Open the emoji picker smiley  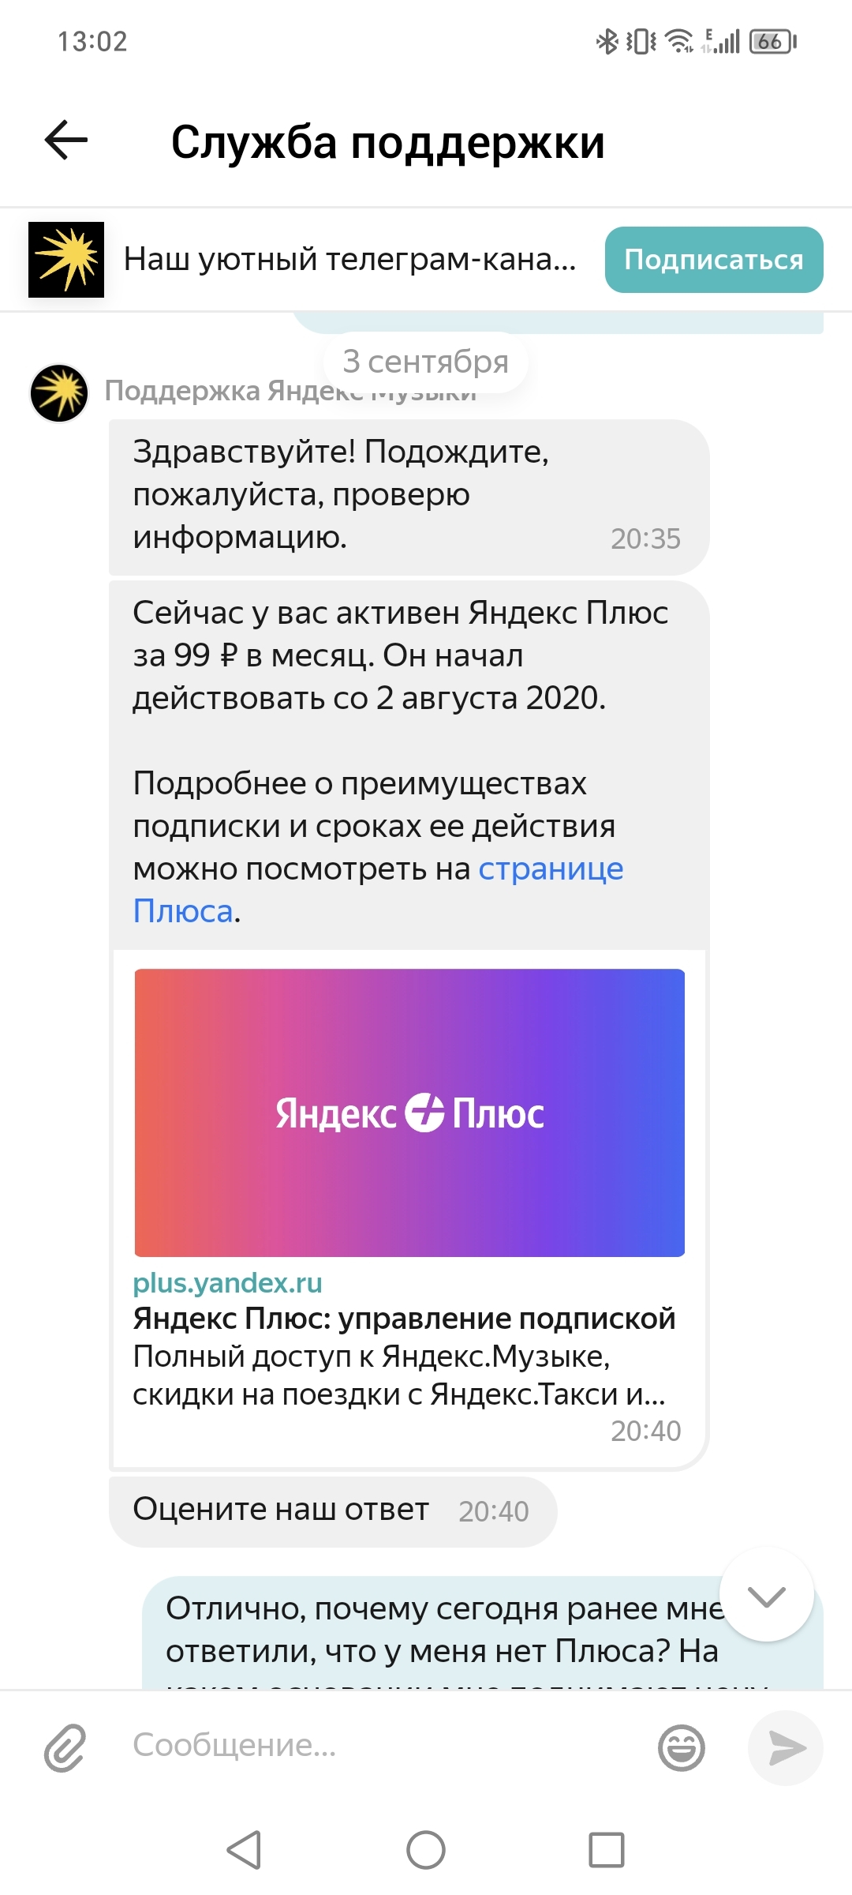[681, 1747]
